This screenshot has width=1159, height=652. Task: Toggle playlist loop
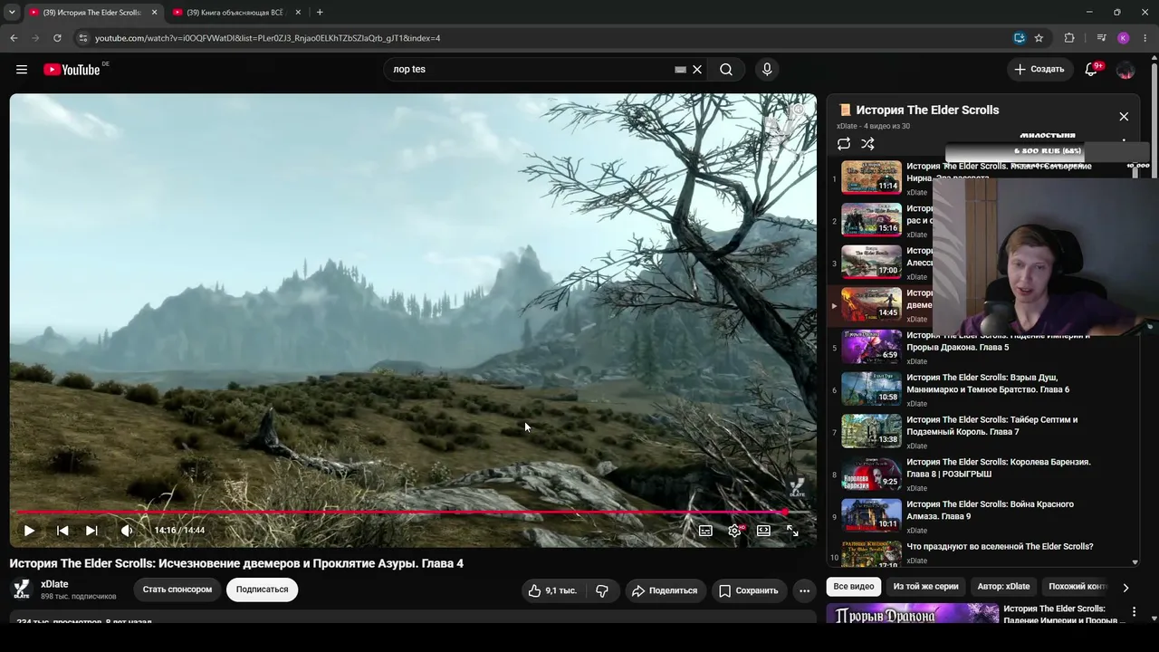[844, 144]
